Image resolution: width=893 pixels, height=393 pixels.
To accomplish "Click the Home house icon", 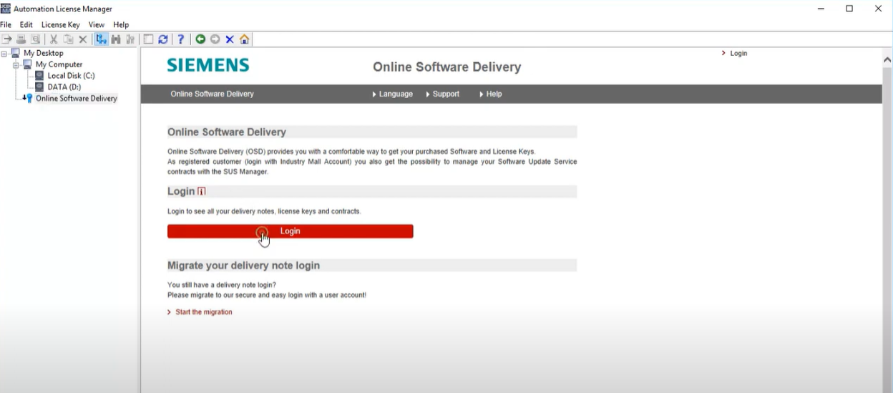I will click(x=245, y=39).
